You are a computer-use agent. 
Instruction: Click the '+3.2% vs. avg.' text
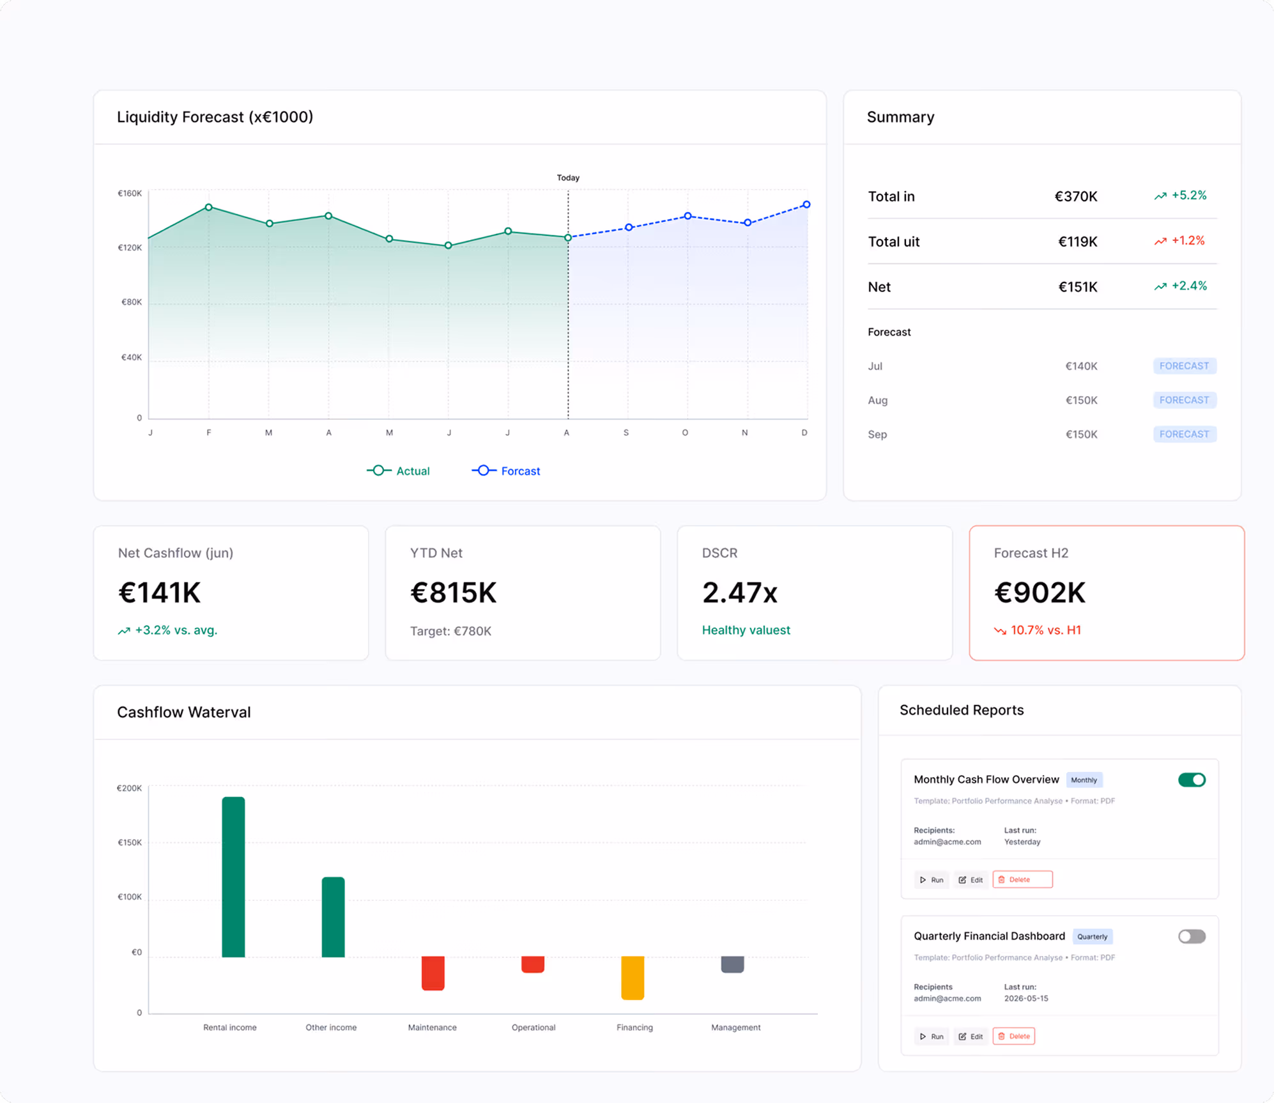click(176, 630)
